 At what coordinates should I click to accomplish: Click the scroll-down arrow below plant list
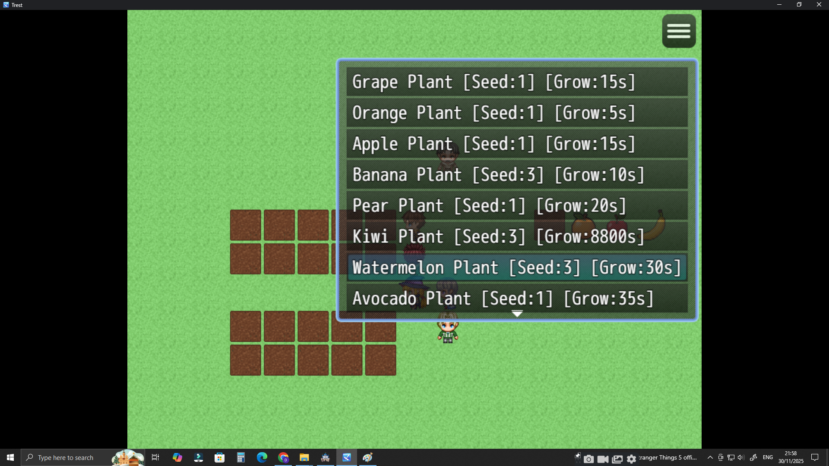tap(517, 314)
